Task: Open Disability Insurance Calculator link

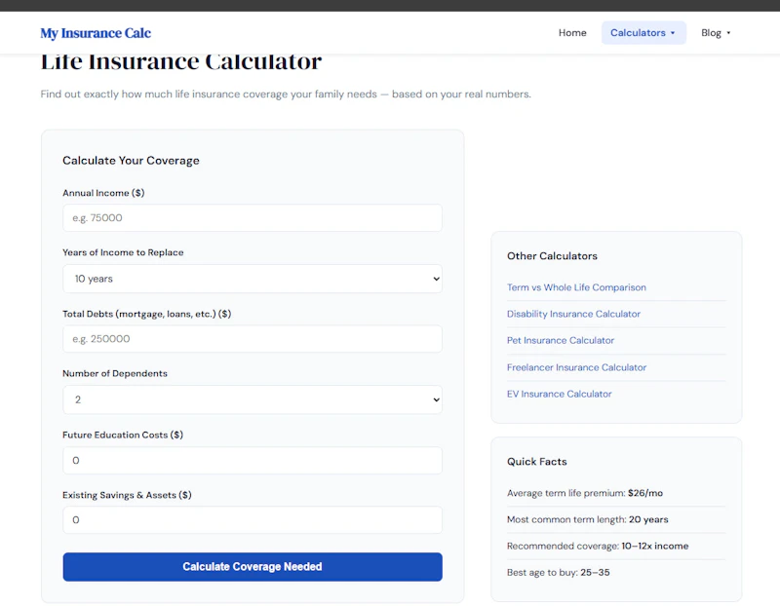Action: [x=573, y=314]
